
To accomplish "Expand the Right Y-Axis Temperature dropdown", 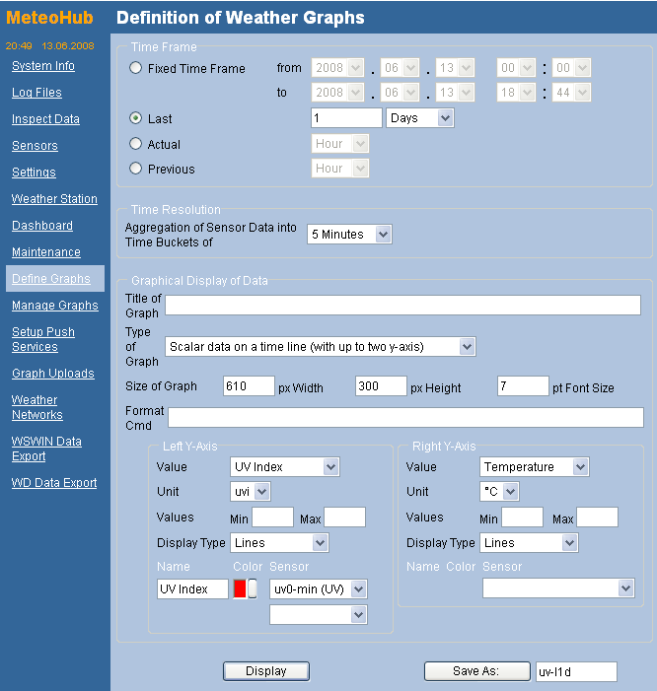I will tap(534, 466).
